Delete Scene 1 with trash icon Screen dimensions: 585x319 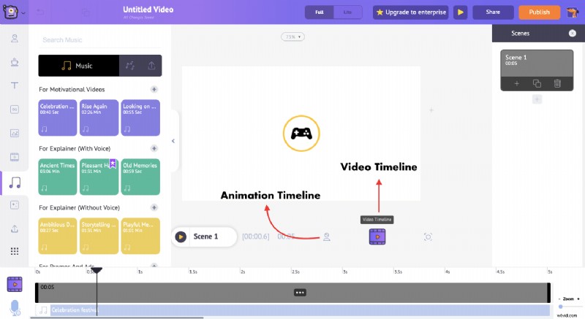557,84
